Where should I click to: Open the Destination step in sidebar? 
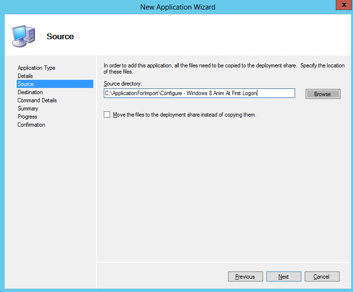click(x=30, y=92)
